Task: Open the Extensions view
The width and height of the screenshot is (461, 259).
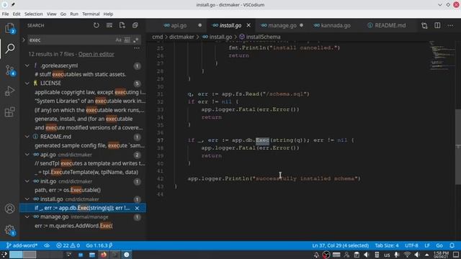Action: pyautogui.click(x=9, y=112)
